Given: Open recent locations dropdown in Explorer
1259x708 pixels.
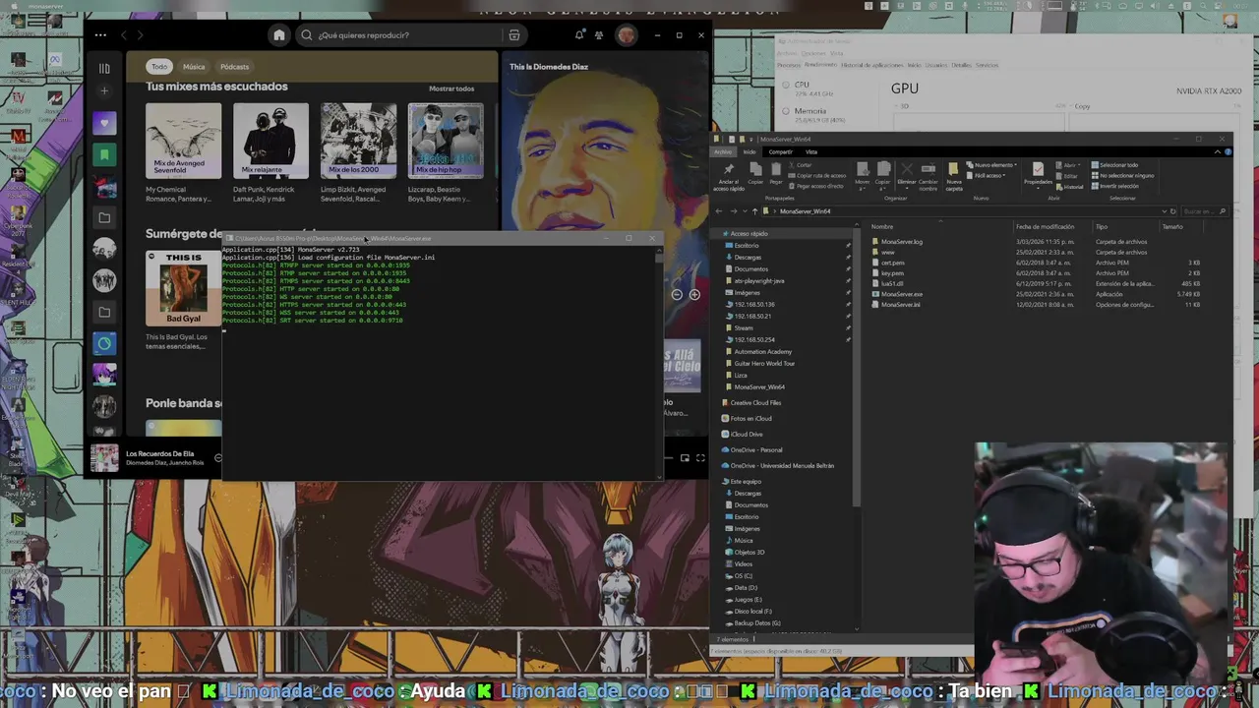Looking at the screenshot, I should click(x=744, y=211).
